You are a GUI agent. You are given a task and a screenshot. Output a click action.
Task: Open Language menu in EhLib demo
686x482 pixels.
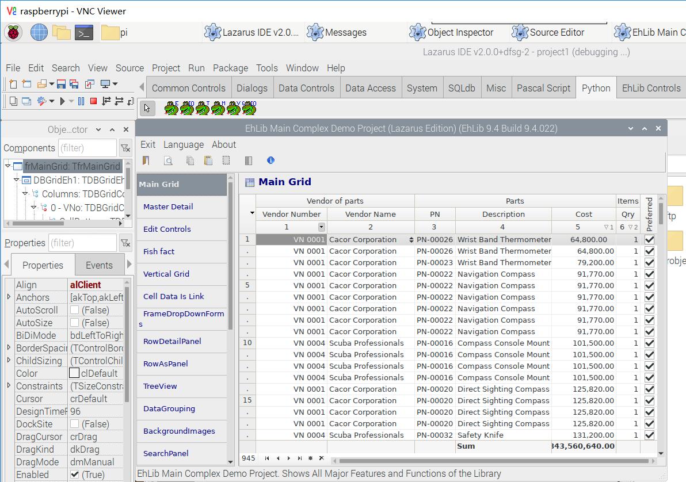click(x=184, y=145)
